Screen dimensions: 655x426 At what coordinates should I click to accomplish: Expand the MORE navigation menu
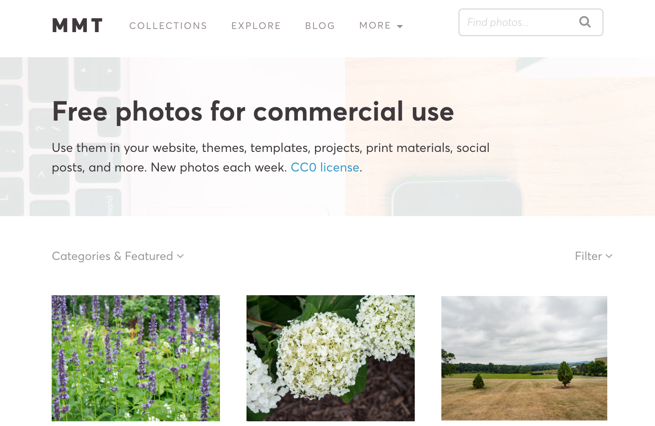pos(381,26)
